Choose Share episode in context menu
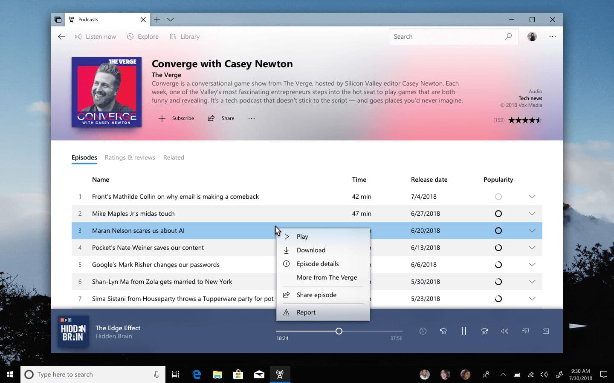The width and height of the screenshot is (614, 383). pyautogui.click(x=323, y=295)
